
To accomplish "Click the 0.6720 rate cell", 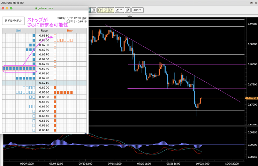I will pyautogui.click(x=44, y=78).
